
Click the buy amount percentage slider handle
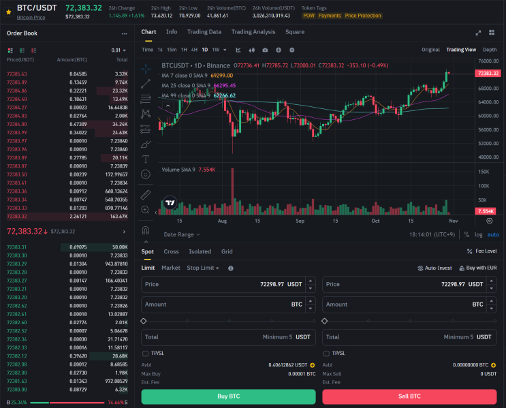[x=144, y=321]
